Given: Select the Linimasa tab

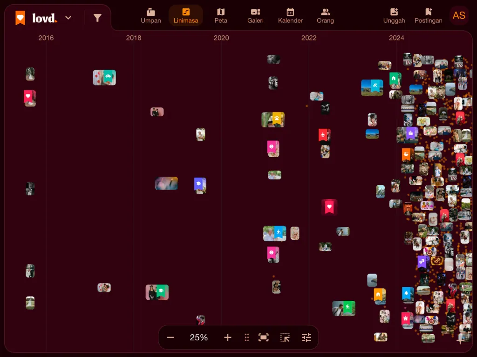Looking at the screenshot, I should (186, 16).
